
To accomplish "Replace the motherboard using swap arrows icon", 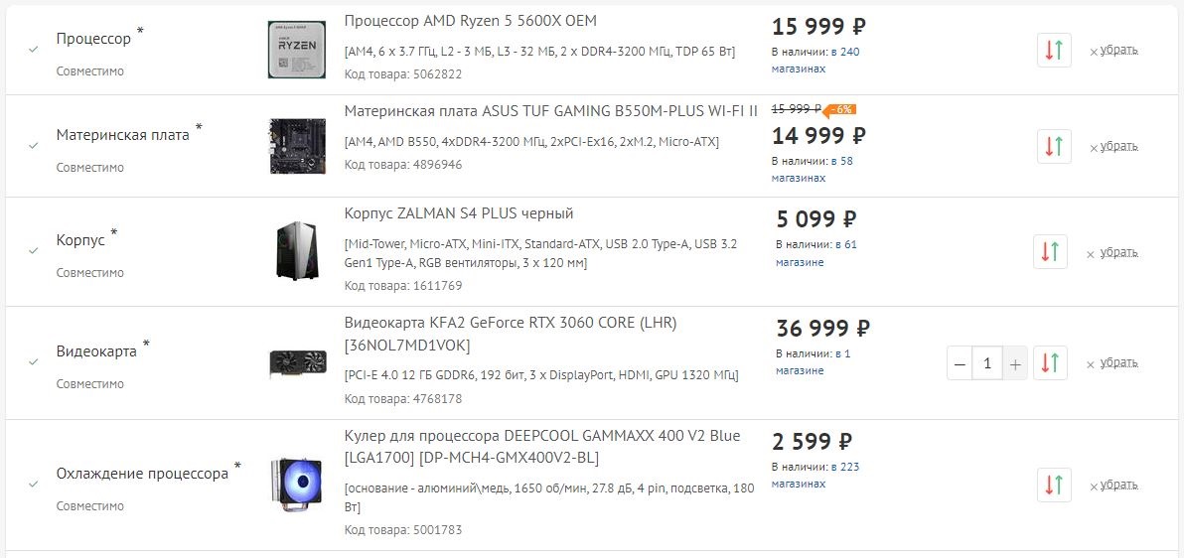I will [x=1054, y=146].
